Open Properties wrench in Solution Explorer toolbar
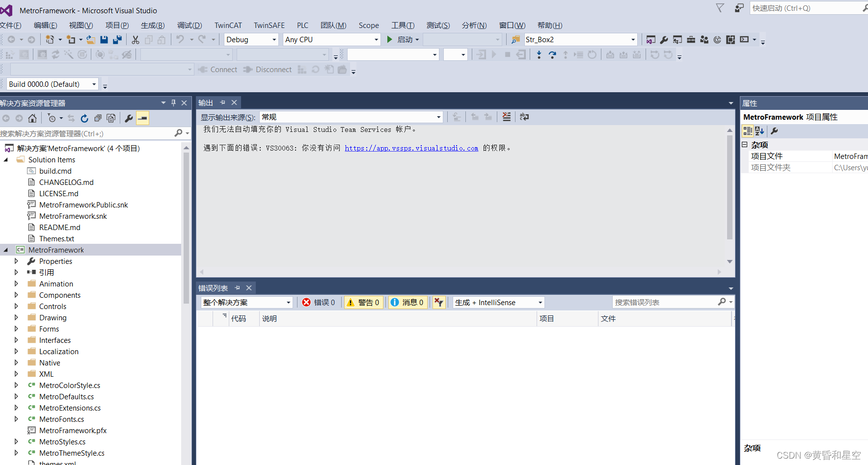This screenshot has width=868, height=465. pyautogui.click(x=129, y=118)
